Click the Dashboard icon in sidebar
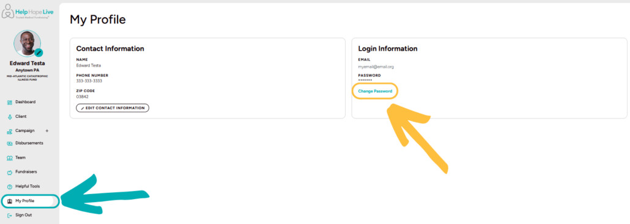 coord(10,103)
